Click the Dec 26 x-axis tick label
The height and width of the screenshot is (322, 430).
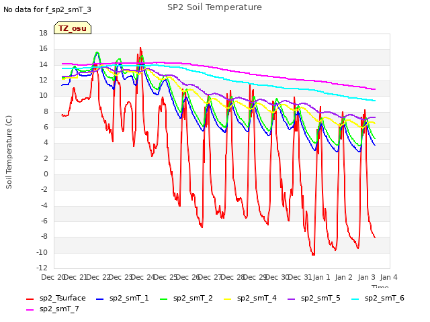coord(187,277)
